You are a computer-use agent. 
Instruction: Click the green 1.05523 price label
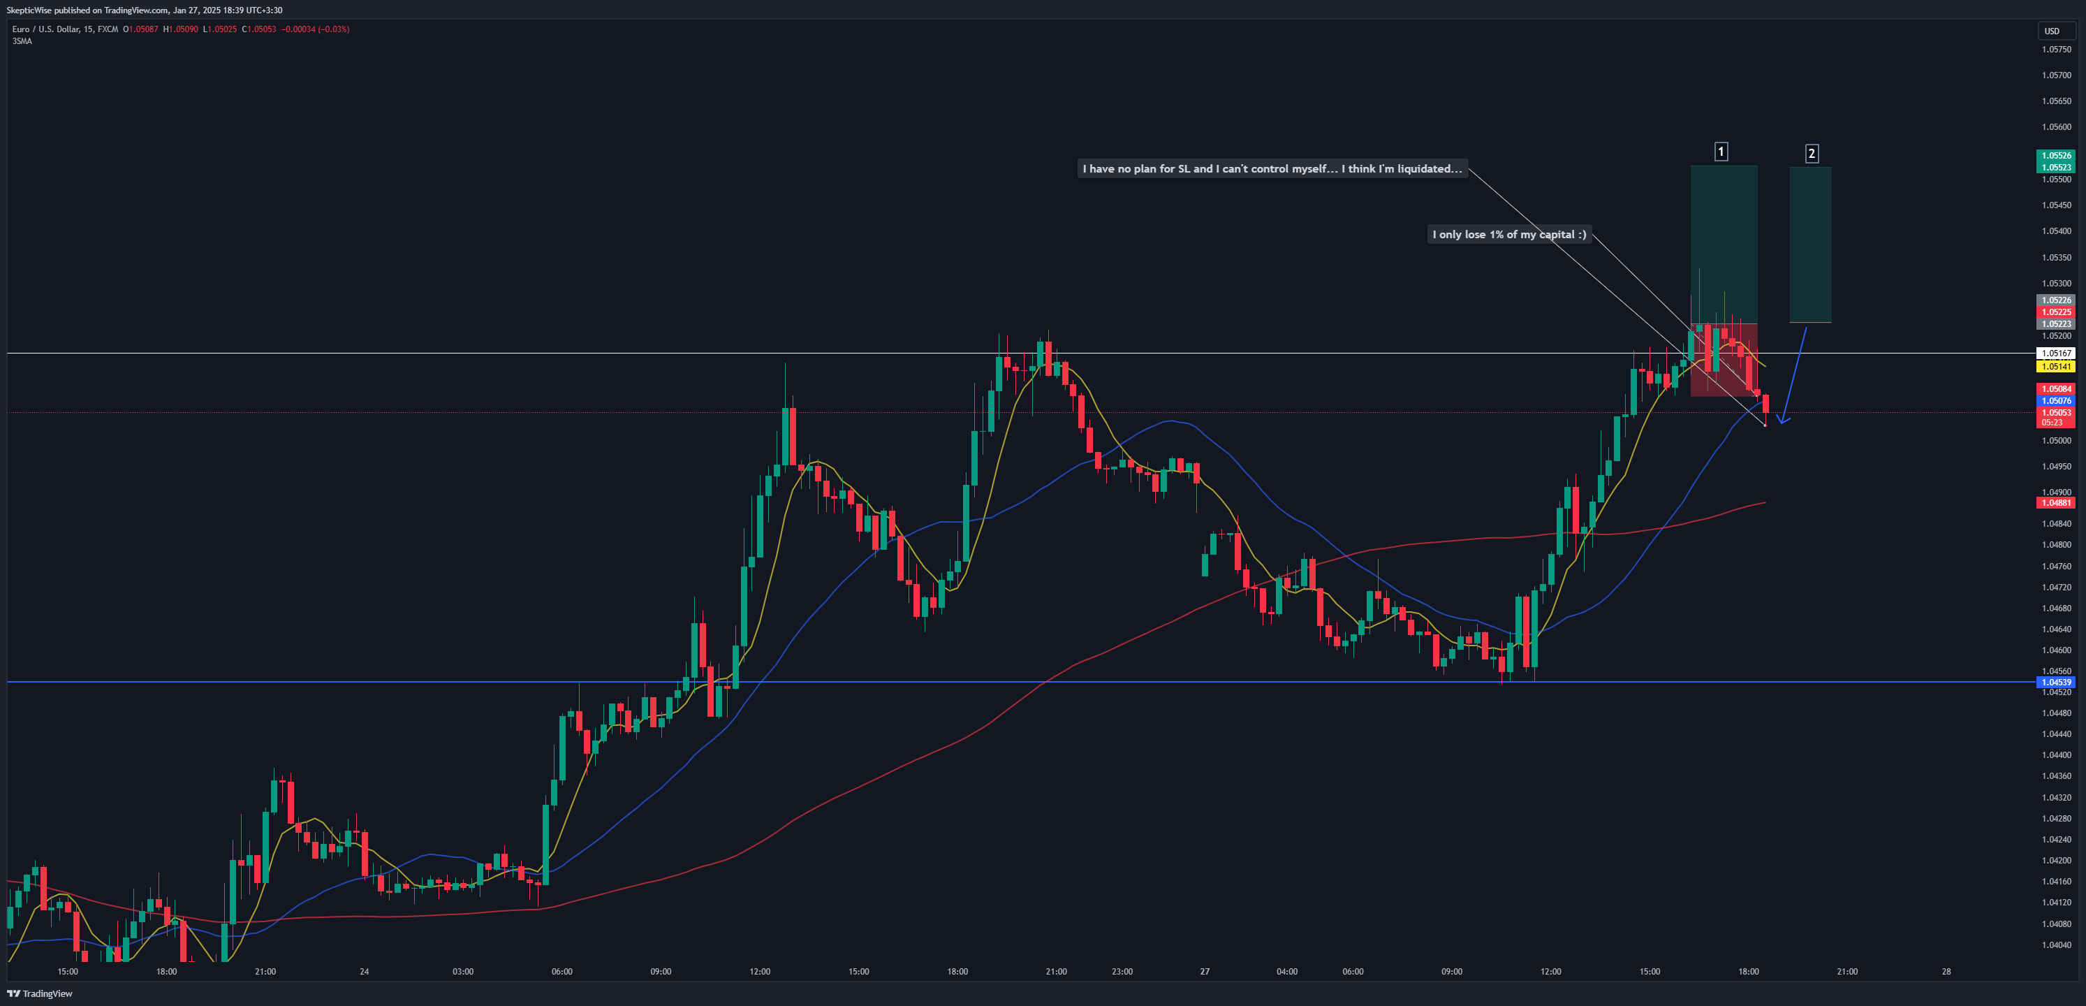tap(2055, 168)
